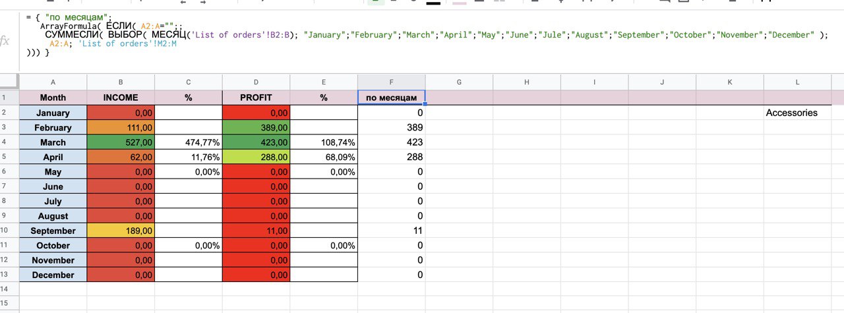Select row 15 header number
The image size is (844, 313).
pos(9,304)
